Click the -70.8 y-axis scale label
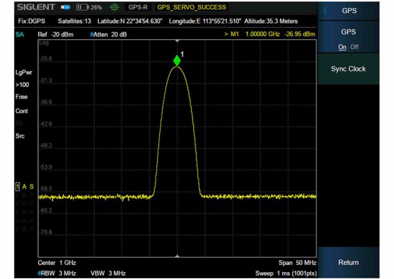 click(x=46, y=232)
